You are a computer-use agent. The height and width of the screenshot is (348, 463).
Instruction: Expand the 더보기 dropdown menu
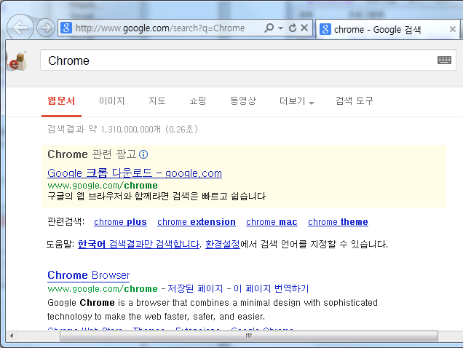[x=296, y=101]
